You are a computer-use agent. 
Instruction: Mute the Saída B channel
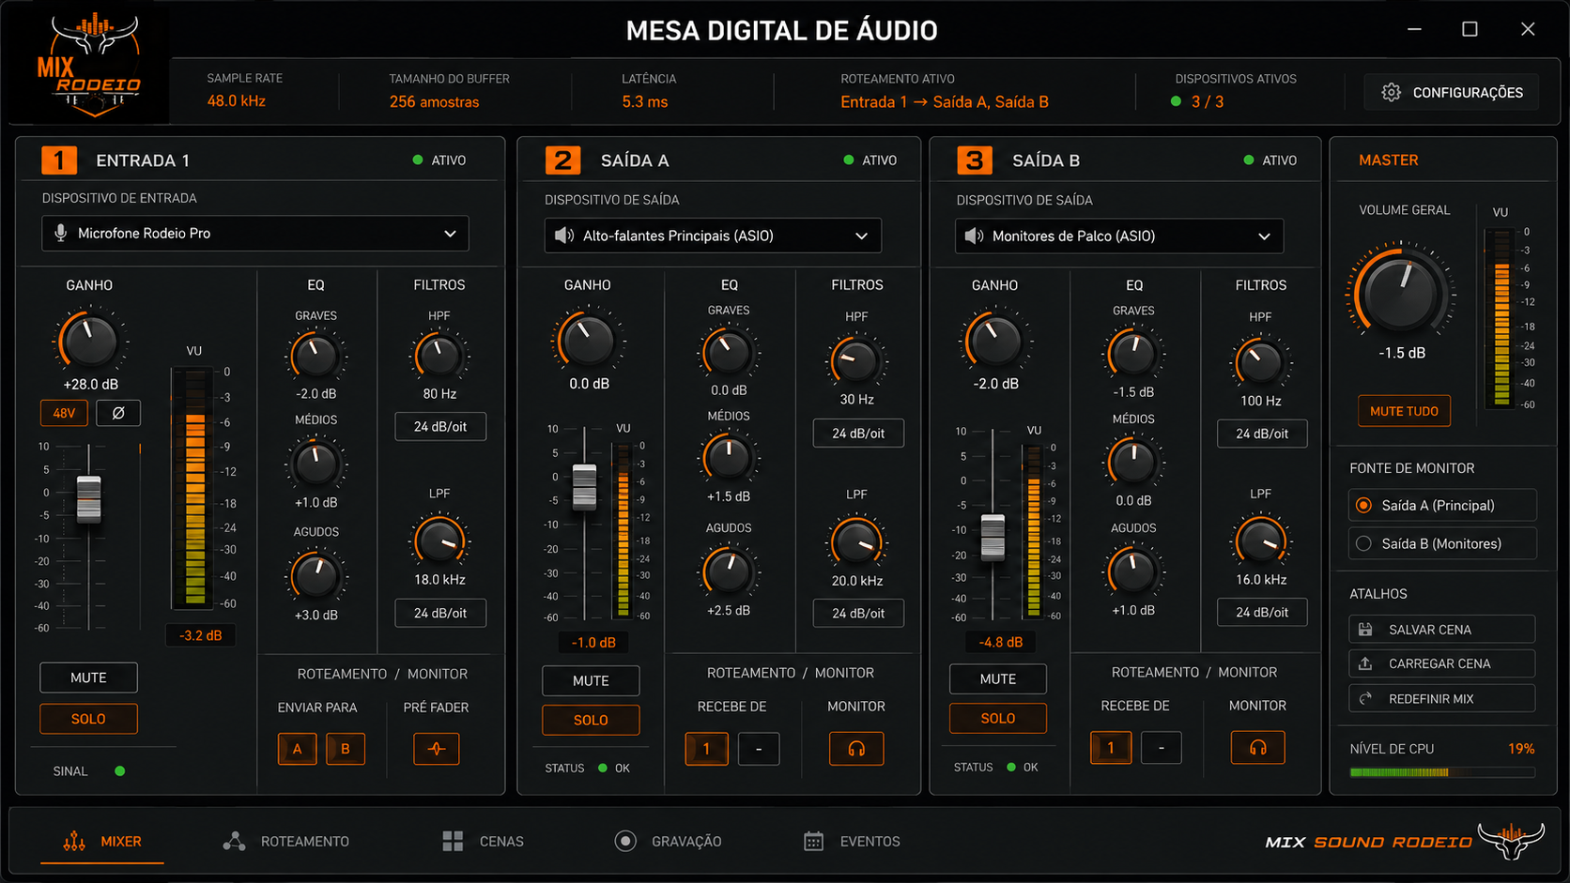coord(998,678)
